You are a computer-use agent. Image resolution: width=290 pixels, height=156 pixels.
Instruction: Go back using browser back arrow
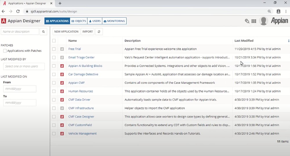point(3,11)
